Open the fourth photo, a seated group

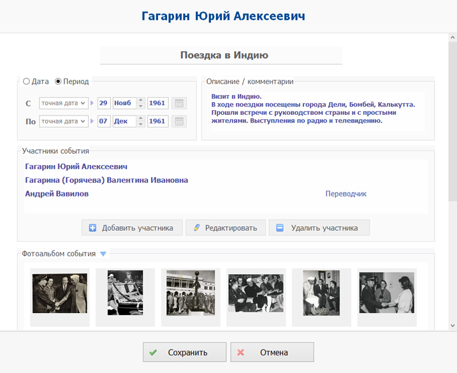coord(256,293)
